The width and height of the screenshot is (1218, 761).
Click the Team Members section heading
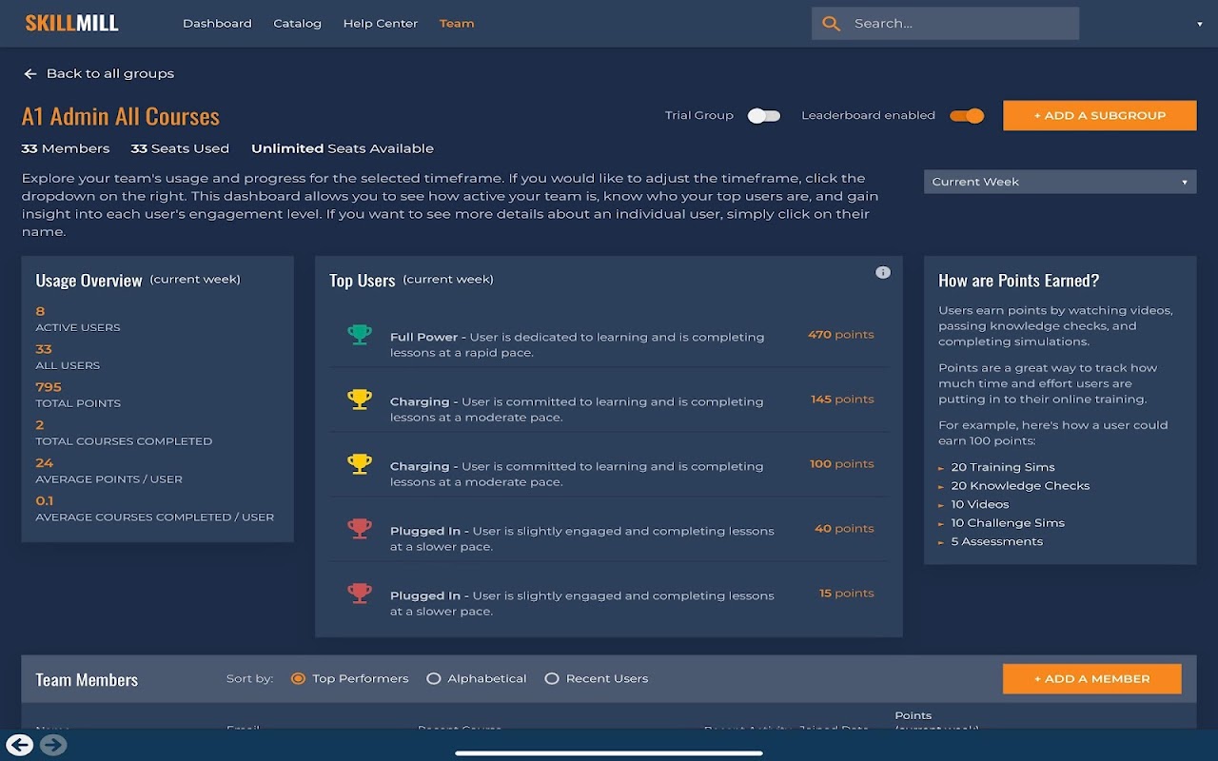[87, 679]
